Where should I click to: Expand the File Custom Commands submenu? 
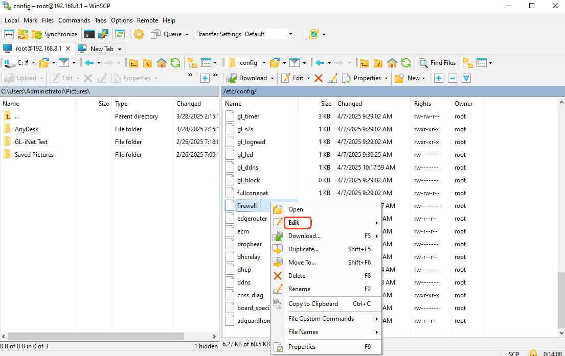pyautogui.click(x=326, y=319)
